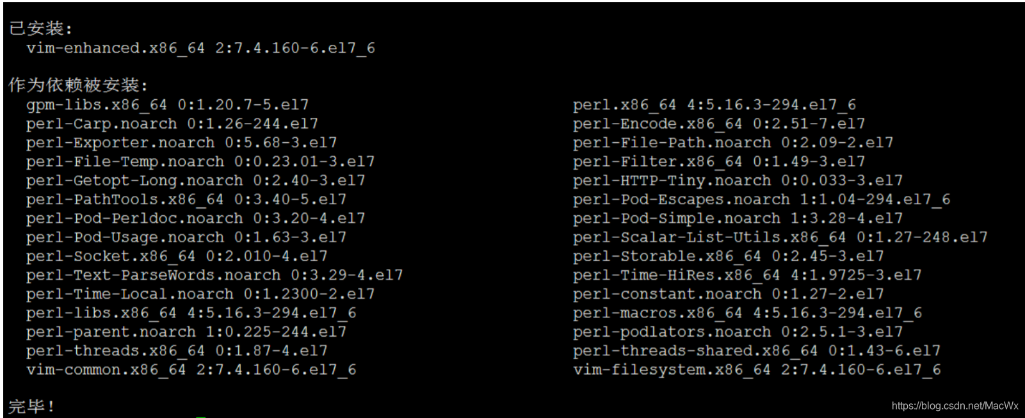Click the '已安装:' heading text
The width and height of the screenshot is (1025, 418).
pyautogui.click(x=41, y=28)
